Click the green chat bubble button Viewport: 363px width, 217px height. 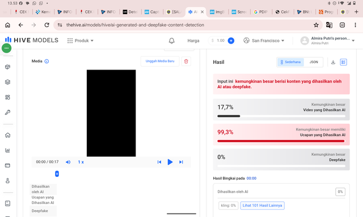click(x=6, y=48)
